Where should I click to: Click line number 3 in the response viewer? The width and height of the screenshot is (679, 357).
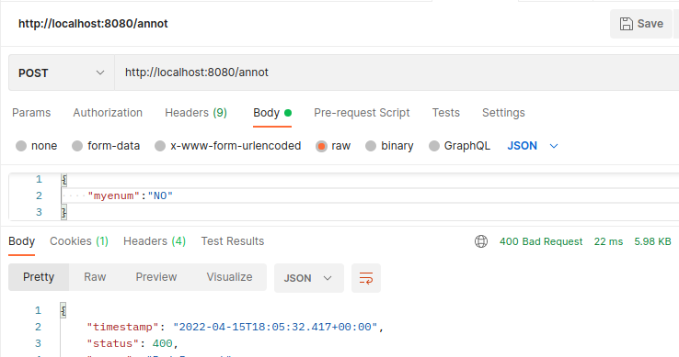click(38, 343)
